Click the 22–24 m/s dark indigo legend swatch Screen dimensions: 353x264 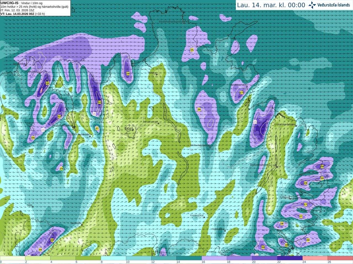[x=290, y=258]
